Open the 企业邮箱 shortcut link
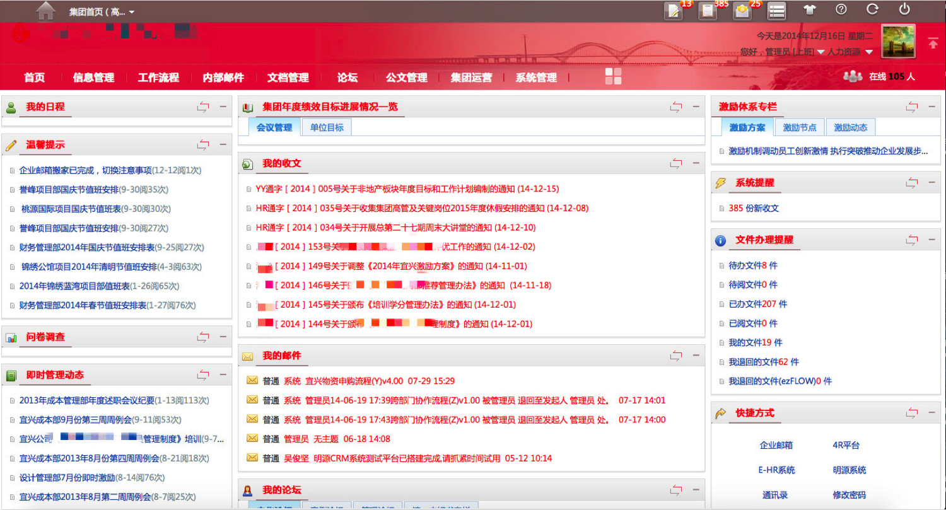 (776, 445)
